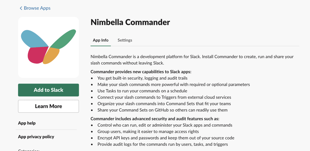This screenshot has width=310, height=151.
Task: Go back via the Browse Apps link
Action: pos(37,8)
